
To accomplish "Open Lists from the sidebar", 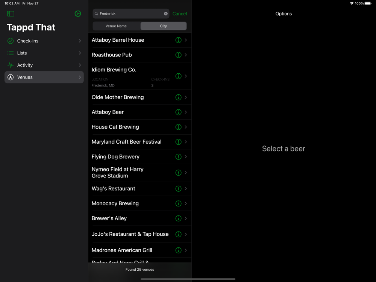I will (44, 53).
